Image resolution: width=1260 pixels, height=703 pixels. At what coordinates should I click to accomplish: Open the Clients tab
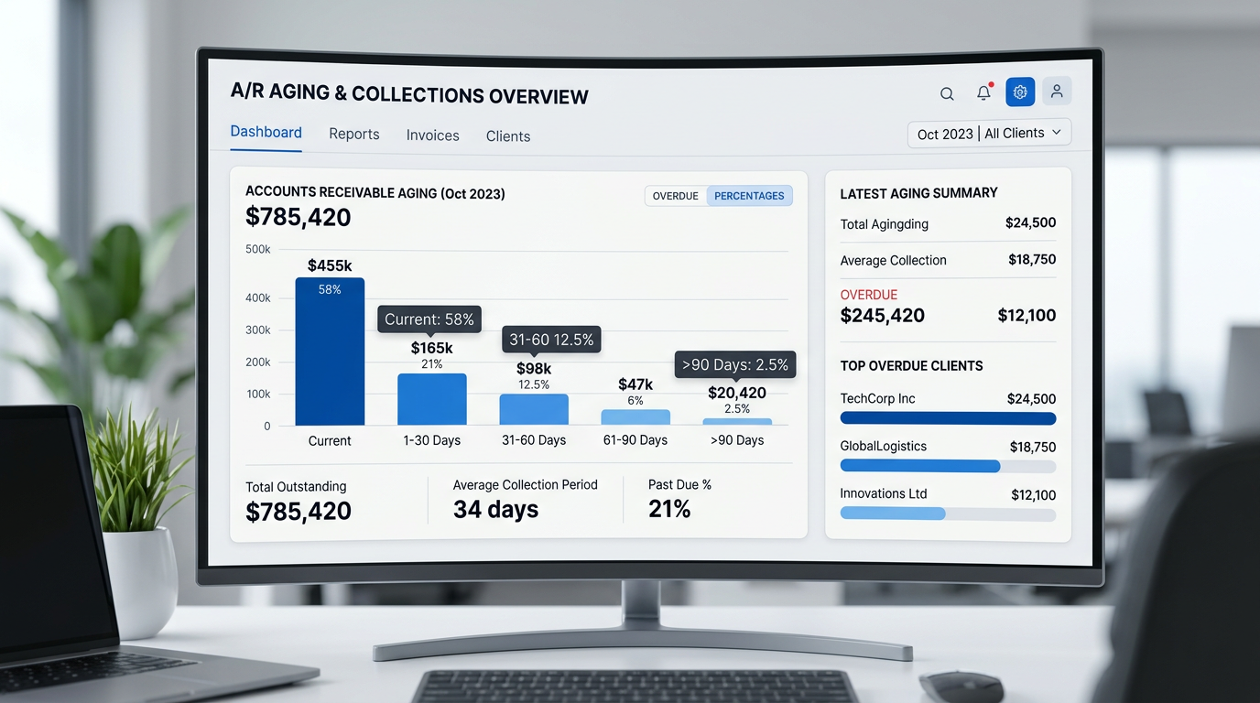point(508,136)
